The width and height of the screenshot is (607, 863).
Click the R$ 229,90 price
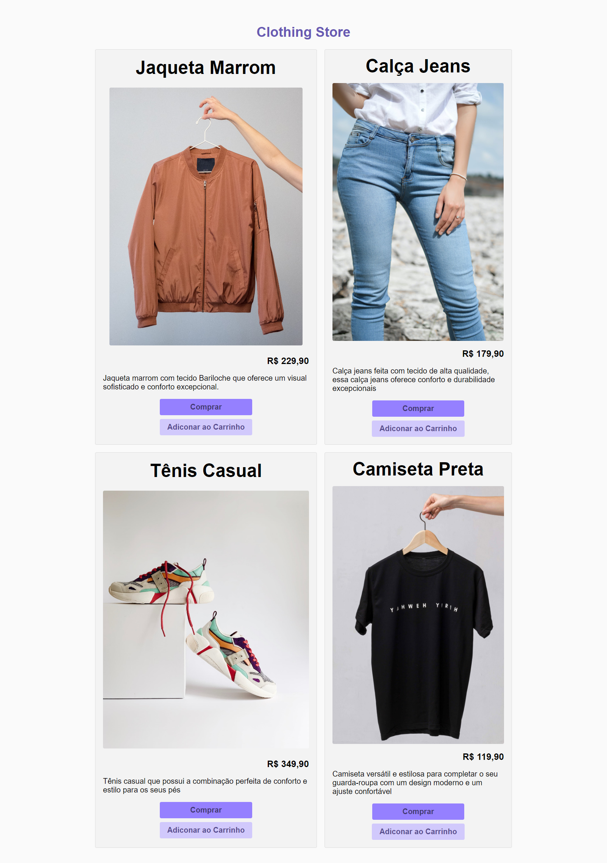pos(288,361)
